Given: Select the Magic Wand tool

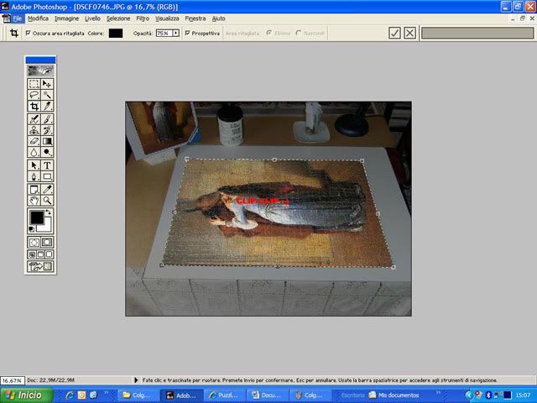Looking at the screenshot, I should click(47, 95).
